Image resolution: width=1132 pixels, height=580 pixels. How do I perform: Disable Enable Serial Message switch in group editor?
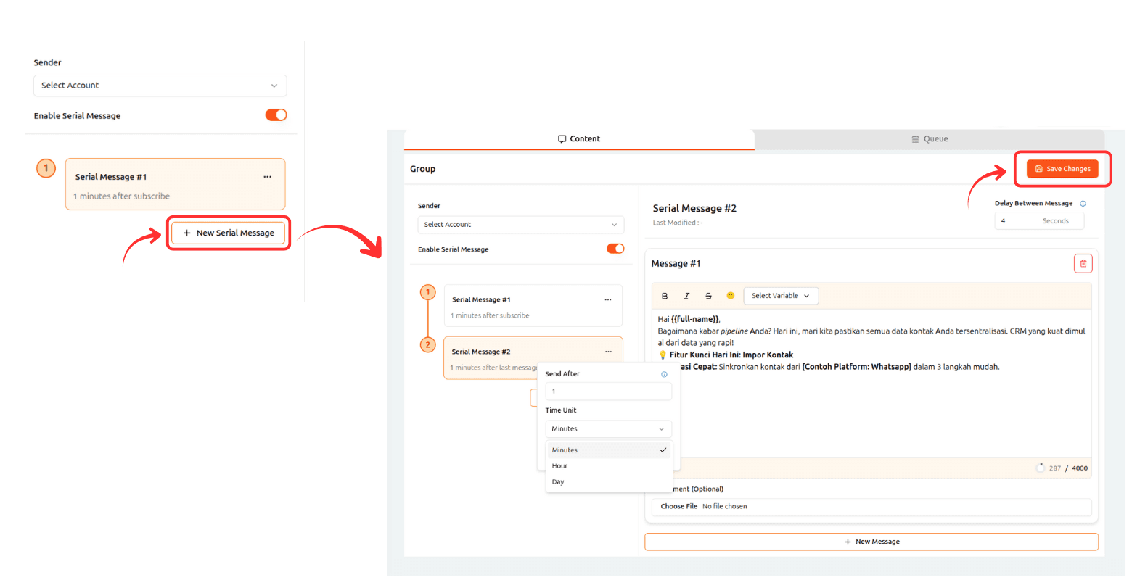(615, 249)
